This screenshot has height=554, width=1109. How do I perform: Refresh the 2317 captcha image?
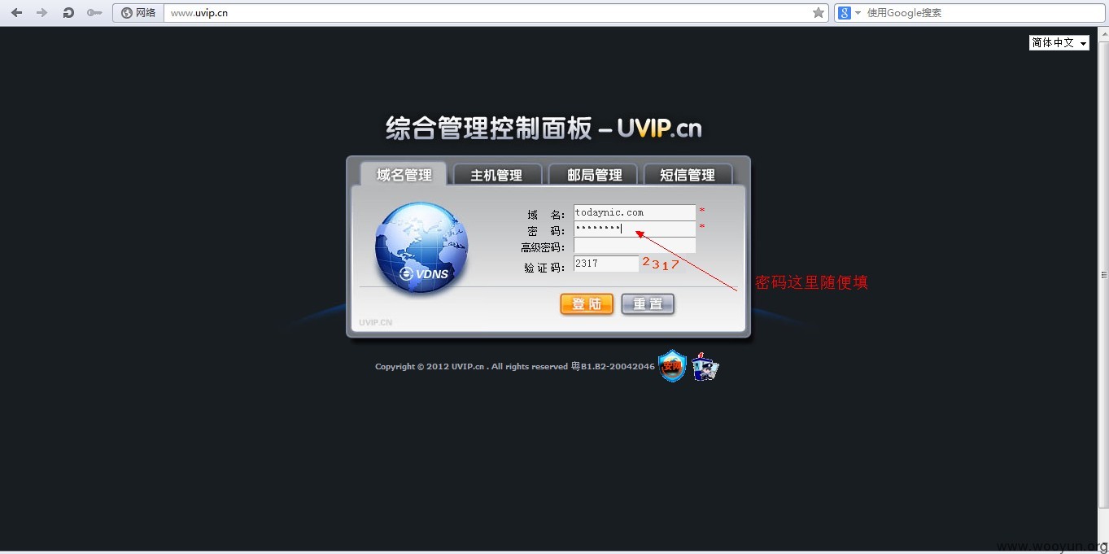[x=661, y=264]
